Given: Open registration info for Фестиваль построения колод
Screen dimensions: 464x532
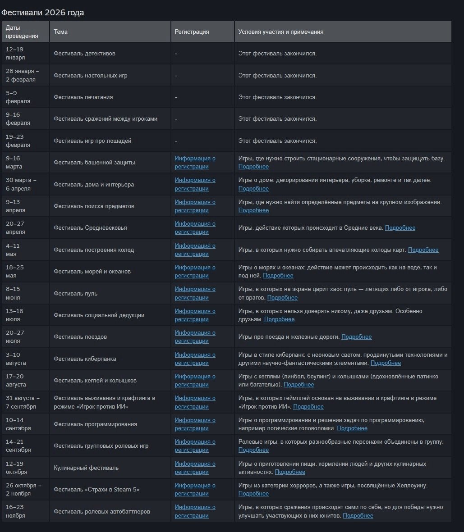Looking at the screenshot, I should coord(195,250).
